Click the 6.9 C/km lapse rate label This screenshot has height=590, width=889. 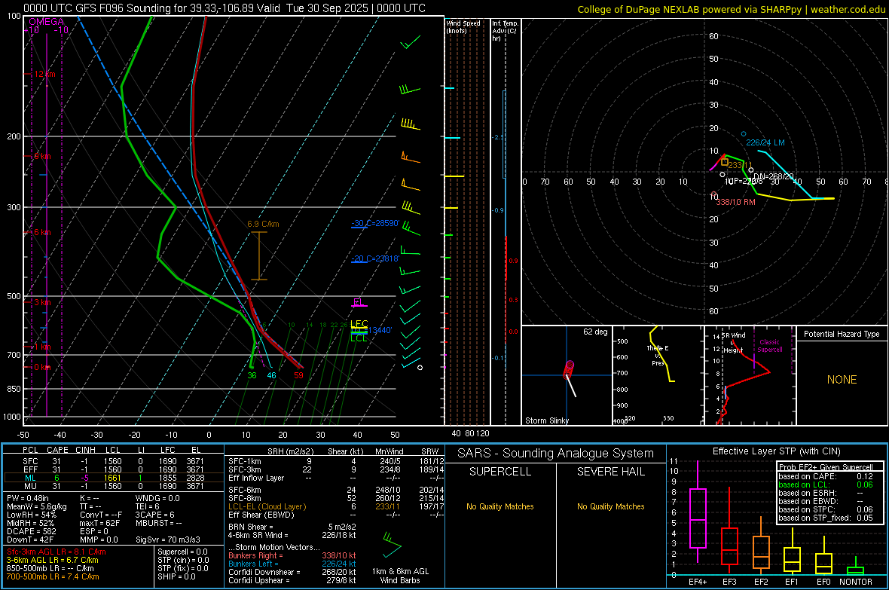click(263, 224)
